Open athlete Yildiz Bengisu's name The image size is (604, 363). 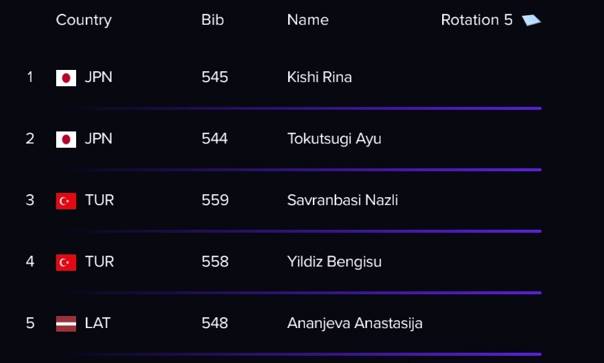(x=335, y=262)
